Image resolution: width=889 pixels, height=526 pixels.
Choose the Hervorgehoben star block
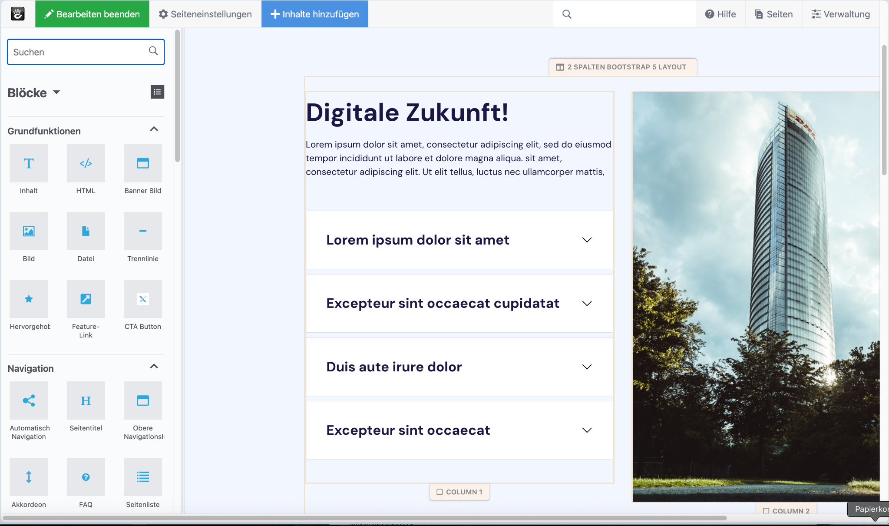pos(29,299)
